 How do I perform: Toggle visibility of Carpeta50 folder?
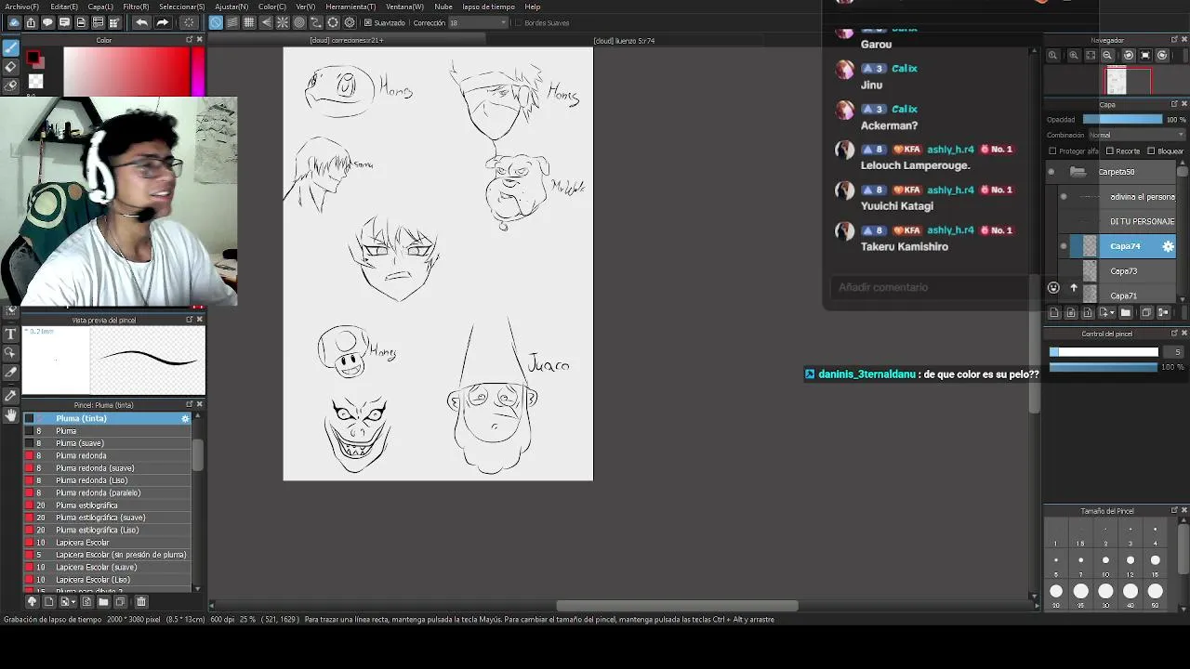[1051, 172]
